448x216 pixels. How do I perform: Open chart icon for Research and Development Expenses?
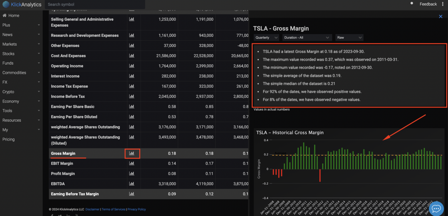132,36
